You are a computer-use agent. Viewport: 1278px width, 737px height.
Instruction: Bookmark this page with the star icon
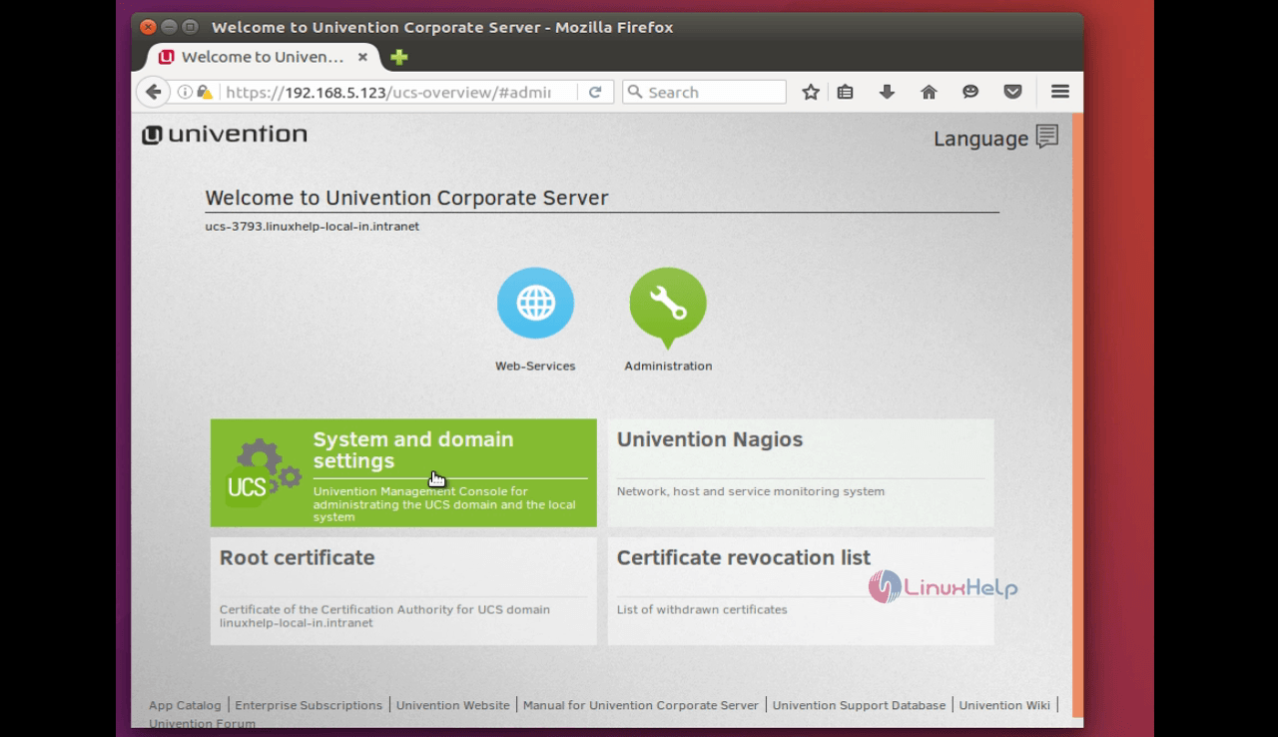[811, 92]
